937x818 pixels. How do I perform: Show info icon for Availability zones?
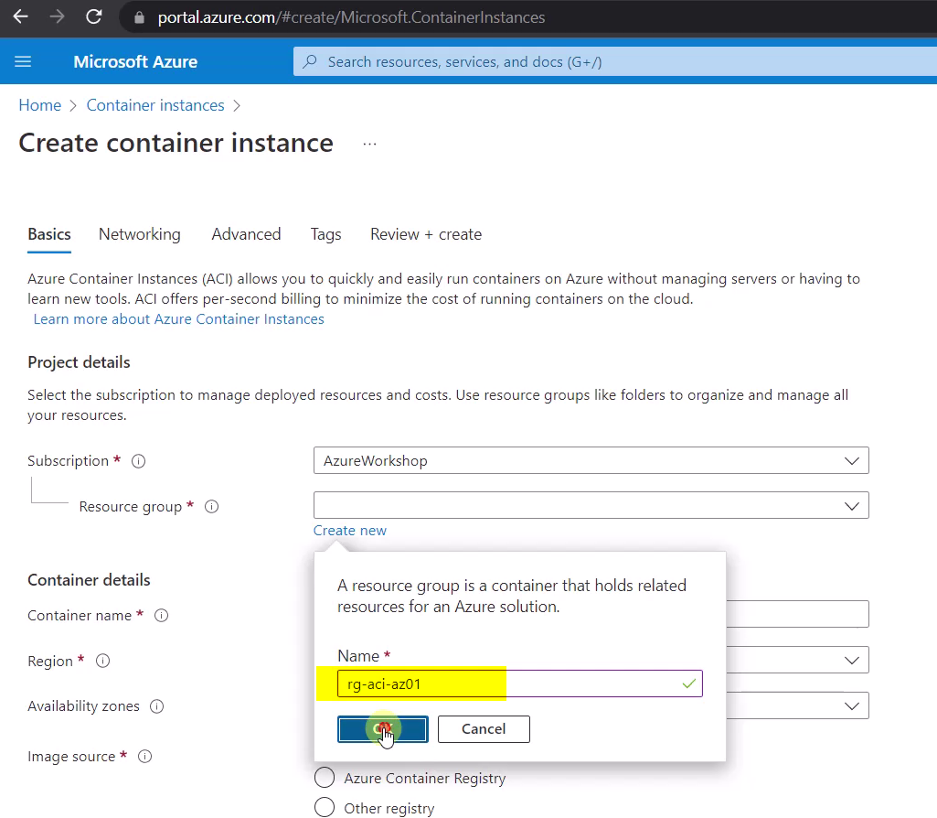pos(156,706)
